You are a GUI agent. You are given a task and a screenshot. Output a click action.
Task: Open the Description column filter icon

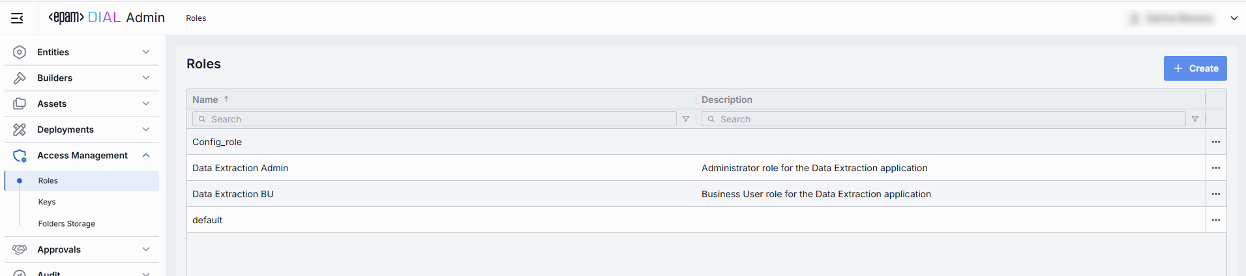1195,119
